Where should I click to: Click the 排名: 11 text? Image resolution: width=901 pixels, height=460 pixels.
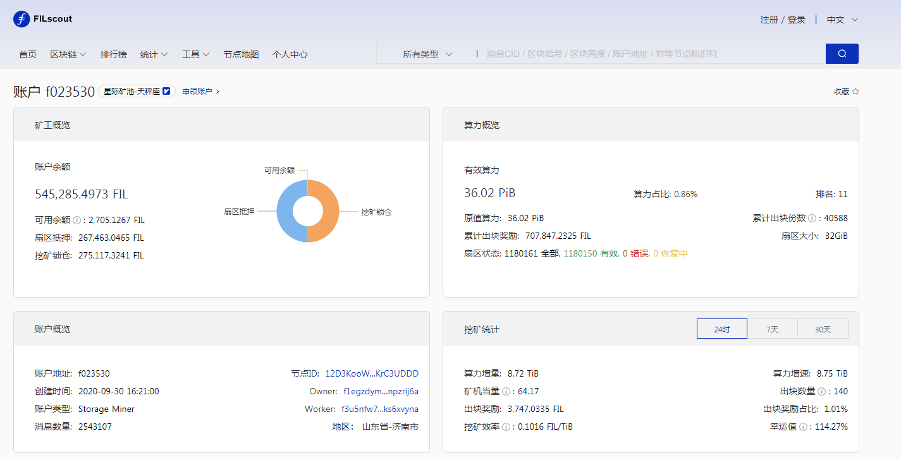click(831, 195)
